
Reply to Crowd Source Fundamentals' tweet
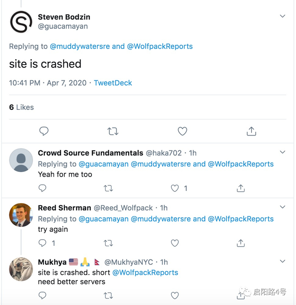(42, 188)
